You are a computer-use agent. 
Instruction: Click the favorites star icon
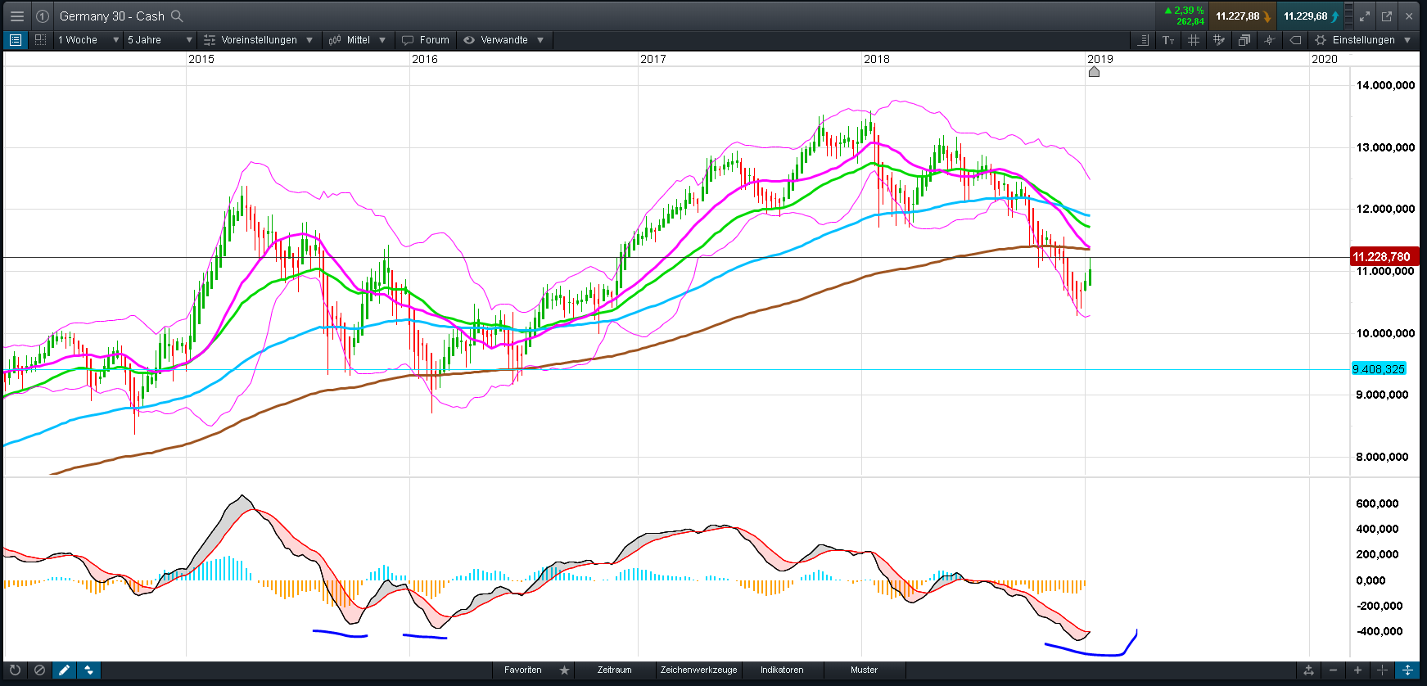click(x=564, y=670)
